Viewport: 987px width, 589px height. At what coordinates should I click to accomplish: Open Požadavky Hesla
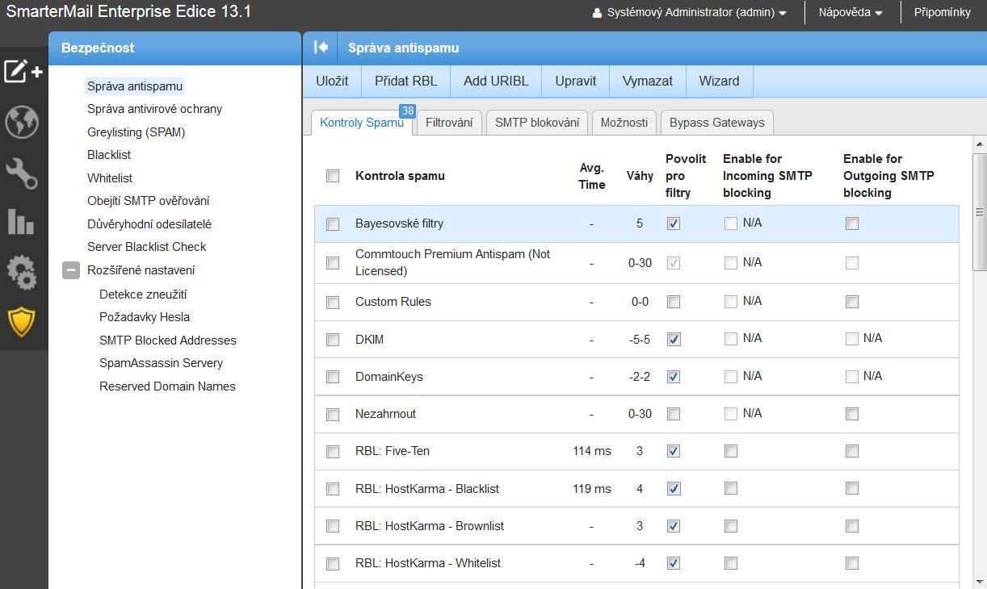[x=145, y=317]
